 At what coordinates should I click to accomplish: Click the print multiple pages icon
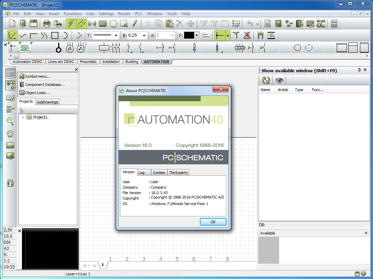click(x=58, y=24)
